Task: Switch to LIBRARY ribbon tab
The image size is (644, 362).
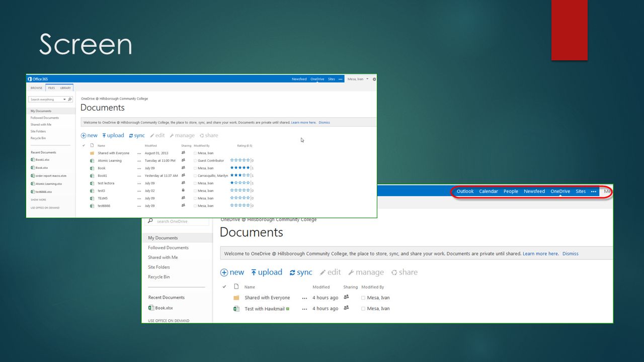Action: (65, 88)
